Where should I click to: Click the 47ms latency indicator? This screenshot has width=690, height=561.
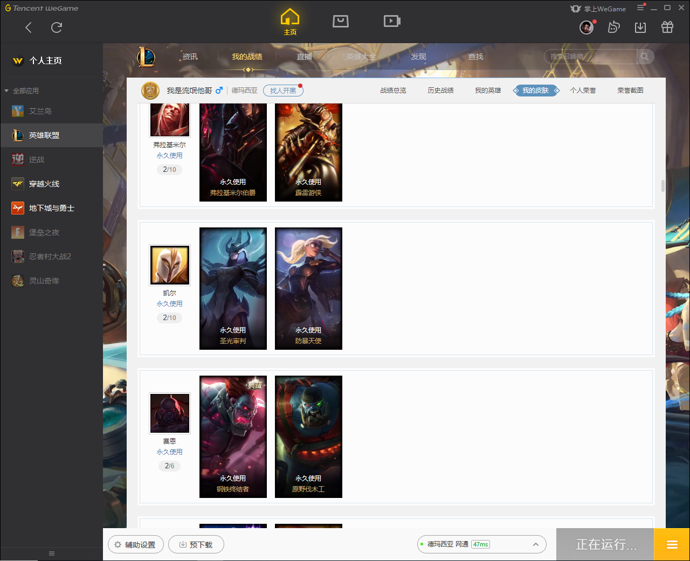[480, 544]
